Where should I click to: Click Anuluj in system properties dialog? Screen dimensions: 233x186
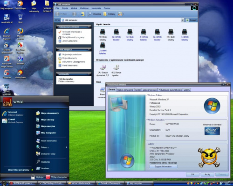[x=207, y=174]
